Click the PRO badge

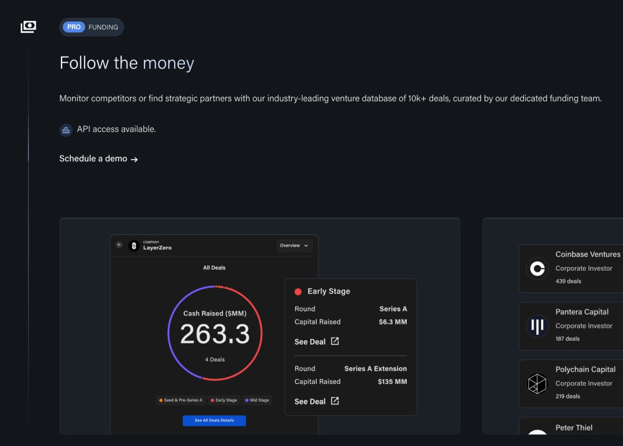point(73,27)
